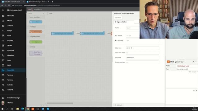Click the horizontal canvas scrollbar

point(60,103)
